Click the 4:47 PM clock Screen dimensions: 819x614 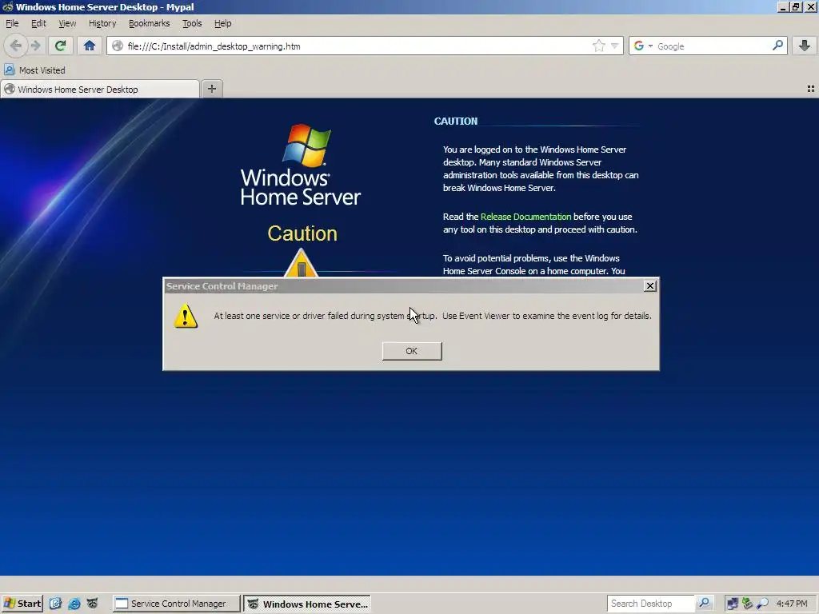pos(792,604)
